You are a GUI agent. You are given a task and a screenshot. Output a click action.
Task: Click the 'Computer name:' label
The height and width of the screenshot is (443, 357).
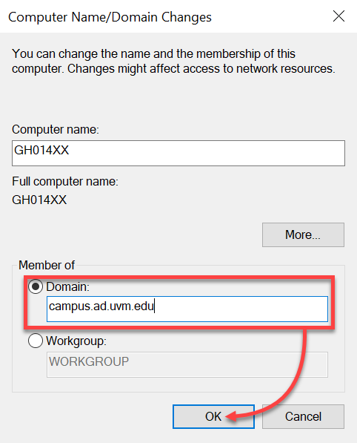(x=56, y=130)
